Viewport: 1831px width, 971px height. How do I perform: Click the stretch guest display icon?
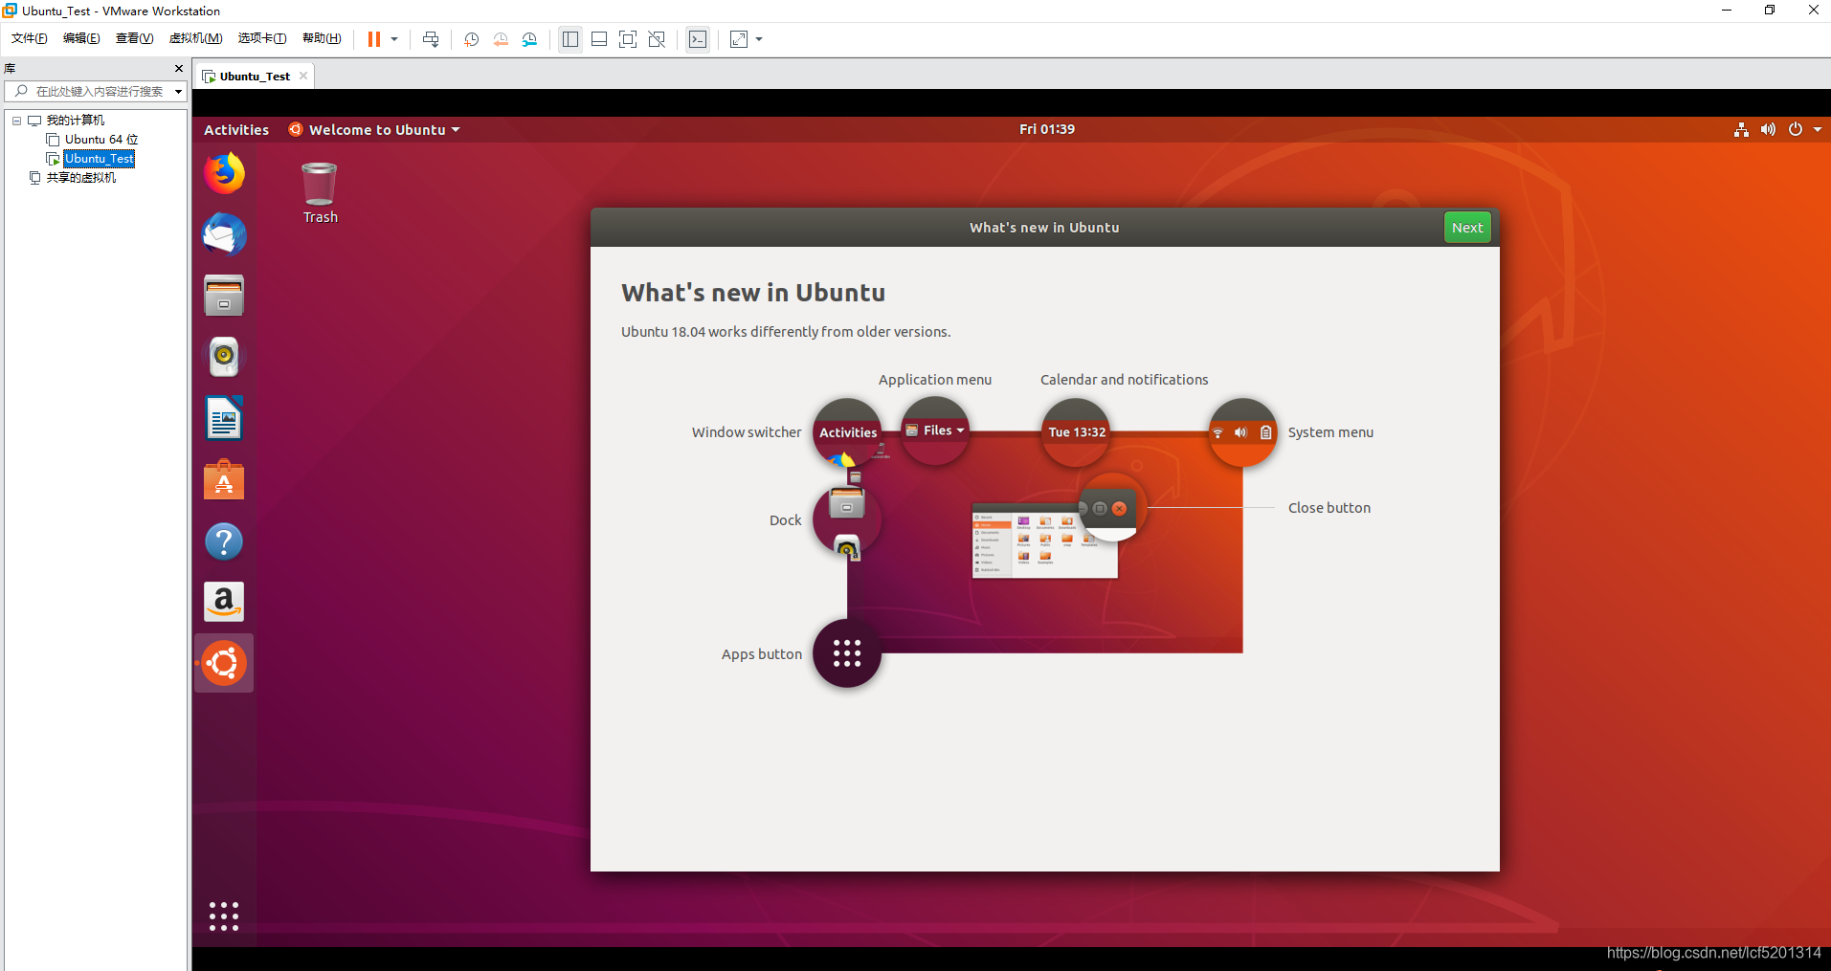pyautogui.click(x=739, y=39)
